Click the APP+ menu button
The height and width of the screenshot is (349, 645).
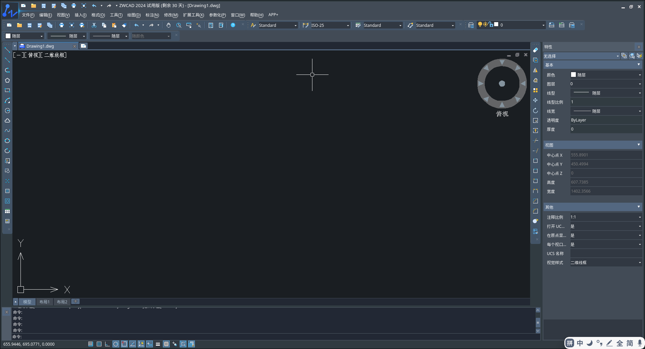click(x=273, y=15)
